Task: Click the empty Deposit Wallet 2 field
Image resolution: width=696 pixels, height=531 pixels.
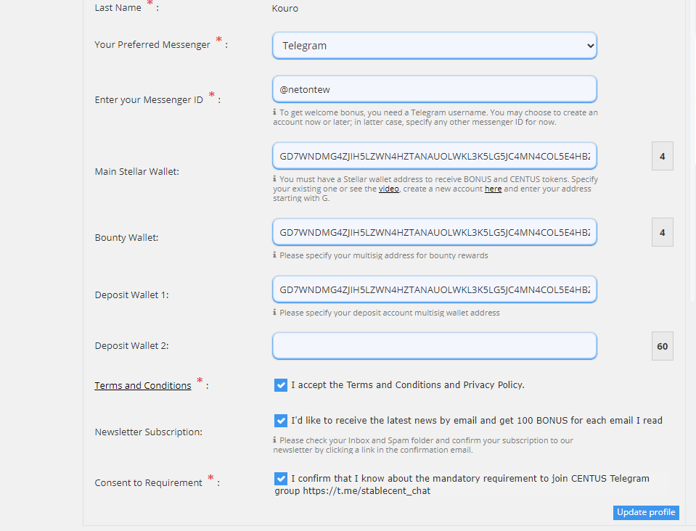Action: [x=434, y=346]
